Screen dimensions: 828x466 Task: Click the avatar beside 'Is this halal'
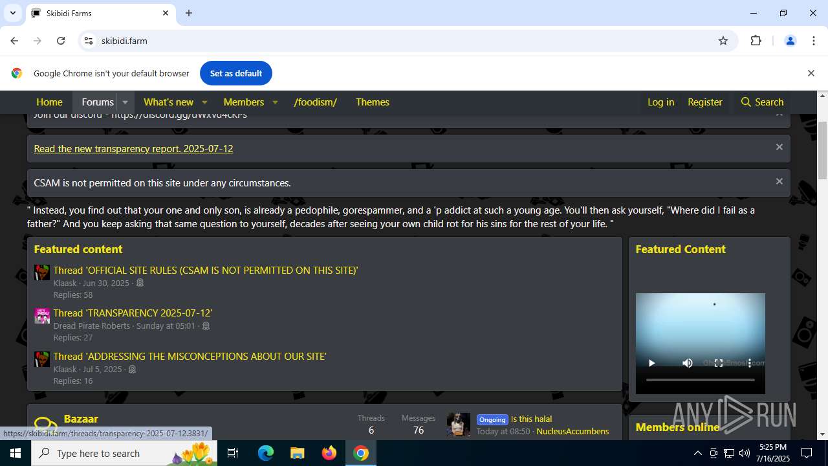459,425
